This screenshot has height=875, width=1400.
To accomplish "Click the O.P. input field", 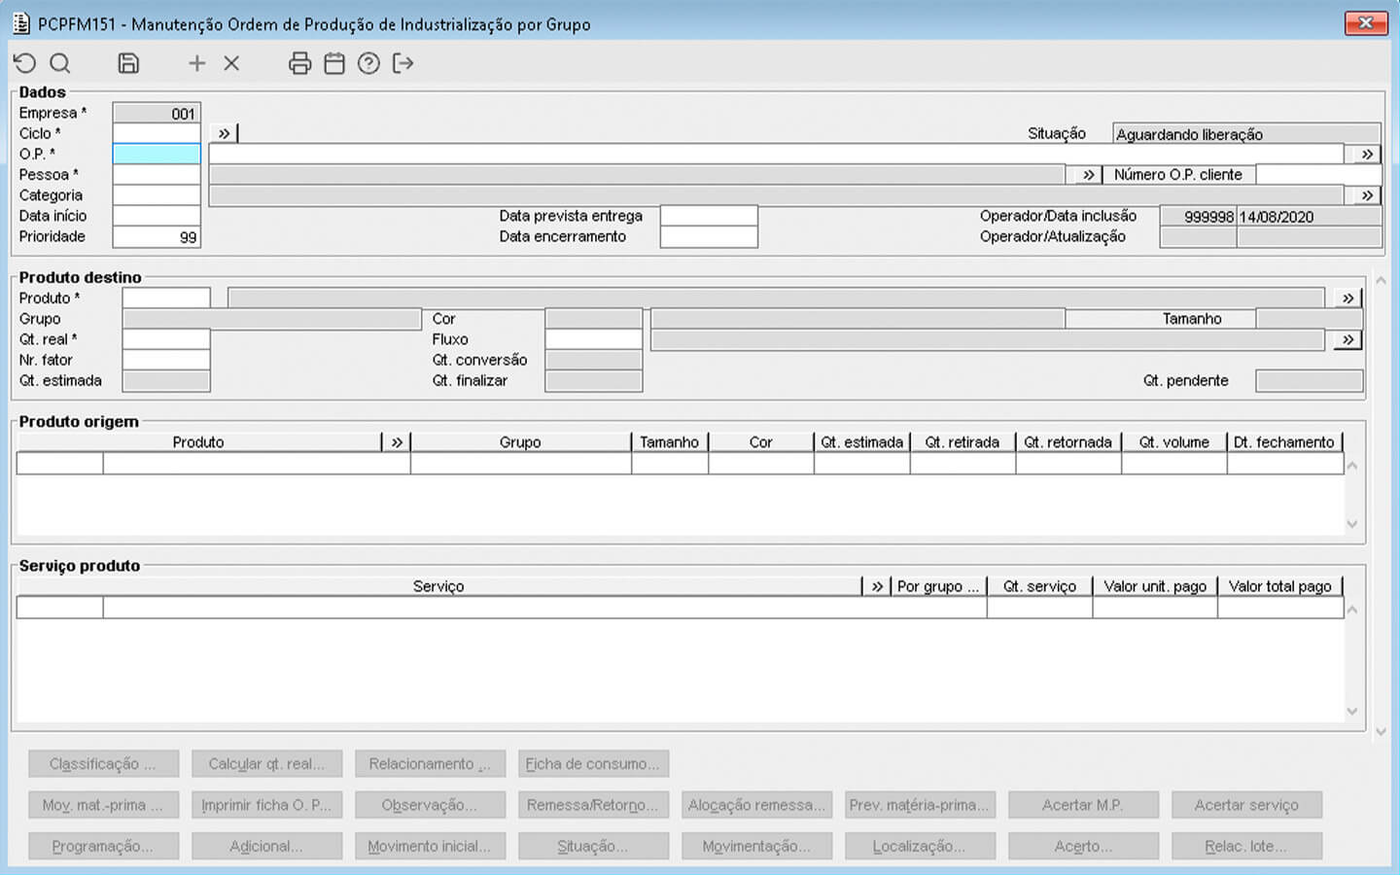I will coord(157,154).
